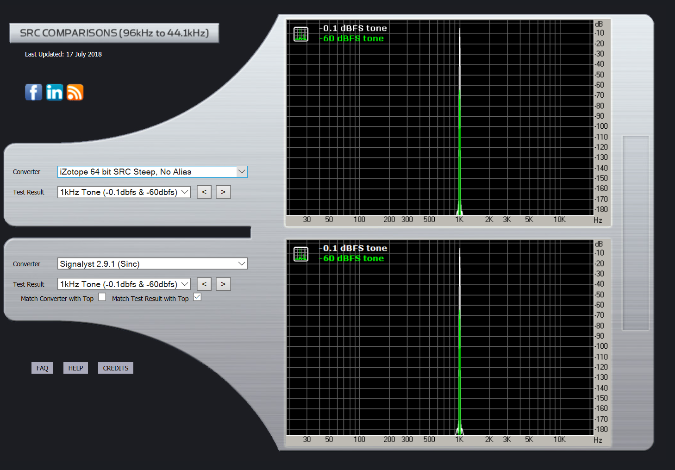Click the top spectrum graph image
The image size is (675, 470).
[448, 123]
